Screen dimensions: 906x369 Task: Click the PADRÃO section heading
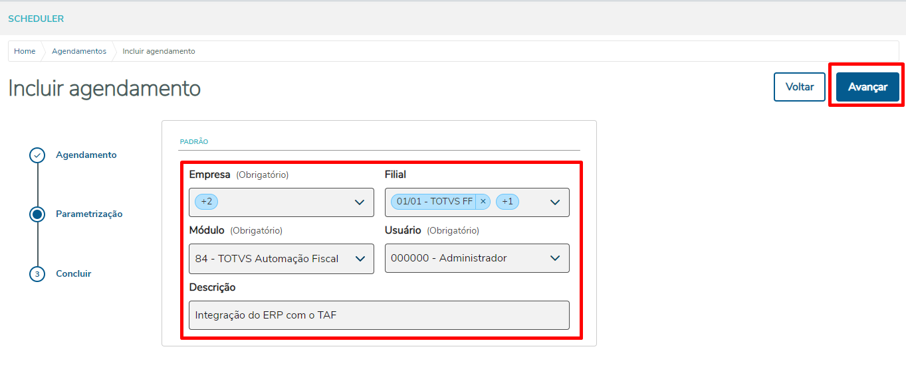pyautogui.click(x=194, y=141)
